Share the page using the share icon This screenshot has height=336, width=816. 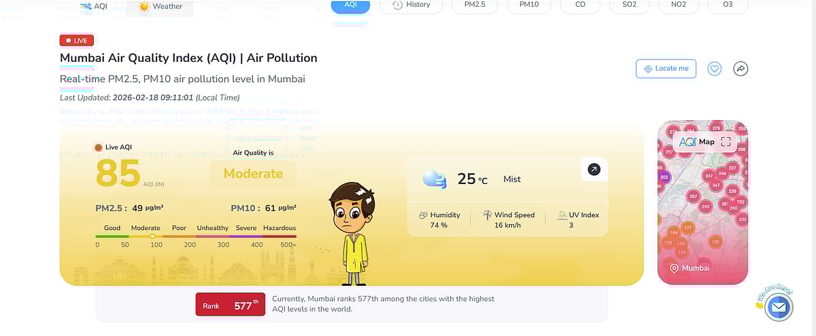pyautogui.click(x=741, y=69)
